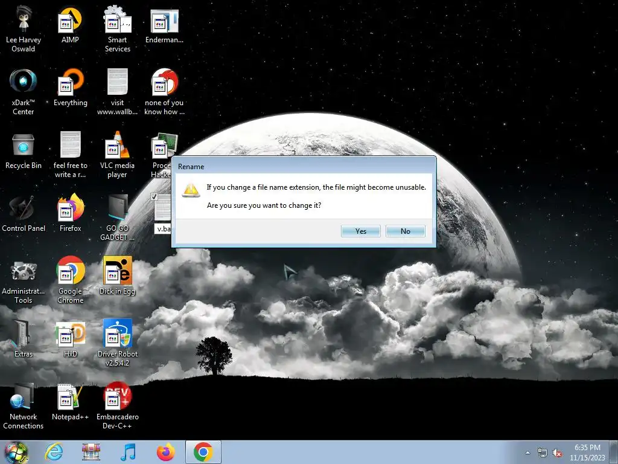Select the Control Panel icon
The image size is (618, 464).
pyautogui.click(x=24, y=213)
